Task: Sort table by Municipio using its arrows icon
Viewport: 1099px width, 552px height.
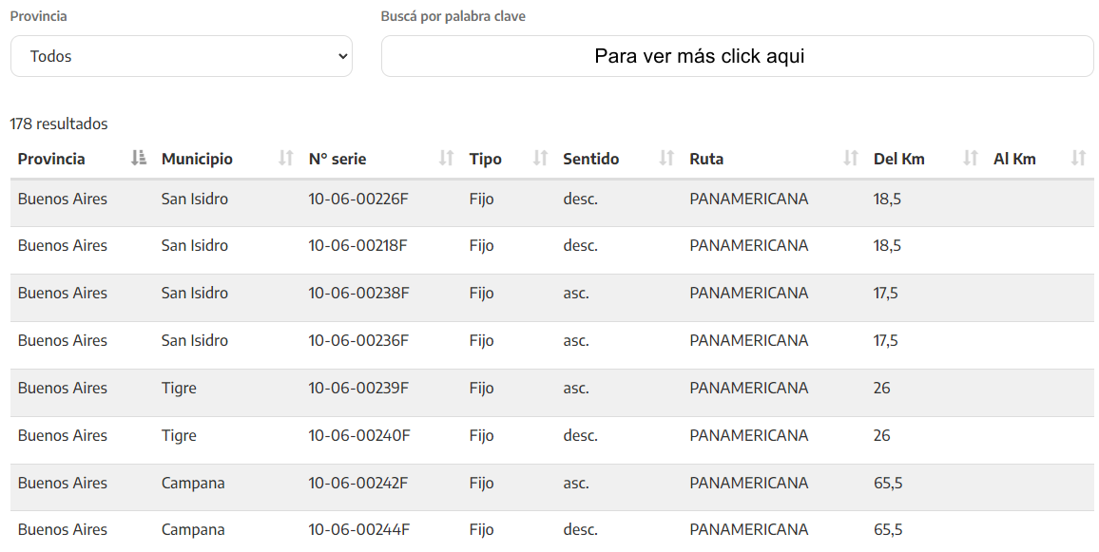Action: tap(286, 159)
